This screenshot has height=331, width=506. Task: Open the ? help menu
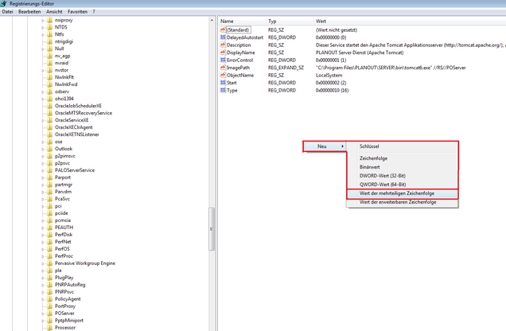pyautogui.click(x=94, y=12)
